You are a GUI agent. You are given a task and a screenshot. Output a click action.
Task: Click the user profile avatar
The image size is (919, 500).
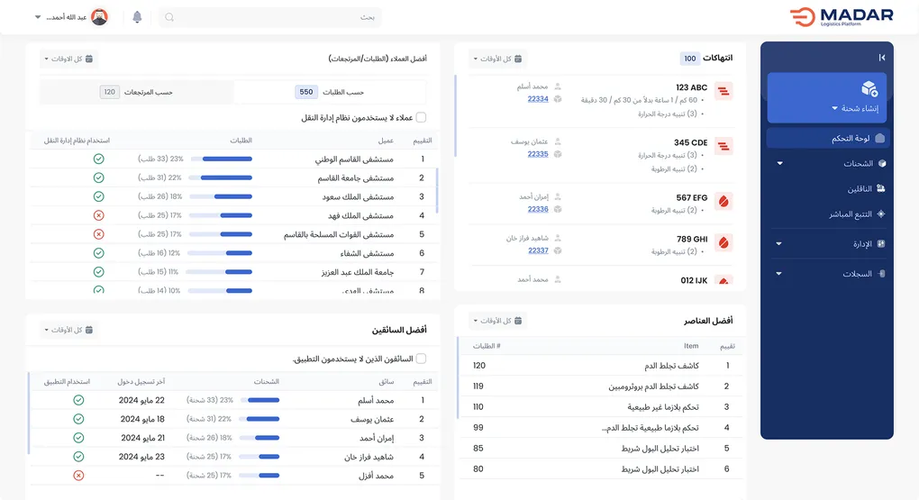pyautogui.click(x=99, y=17)
